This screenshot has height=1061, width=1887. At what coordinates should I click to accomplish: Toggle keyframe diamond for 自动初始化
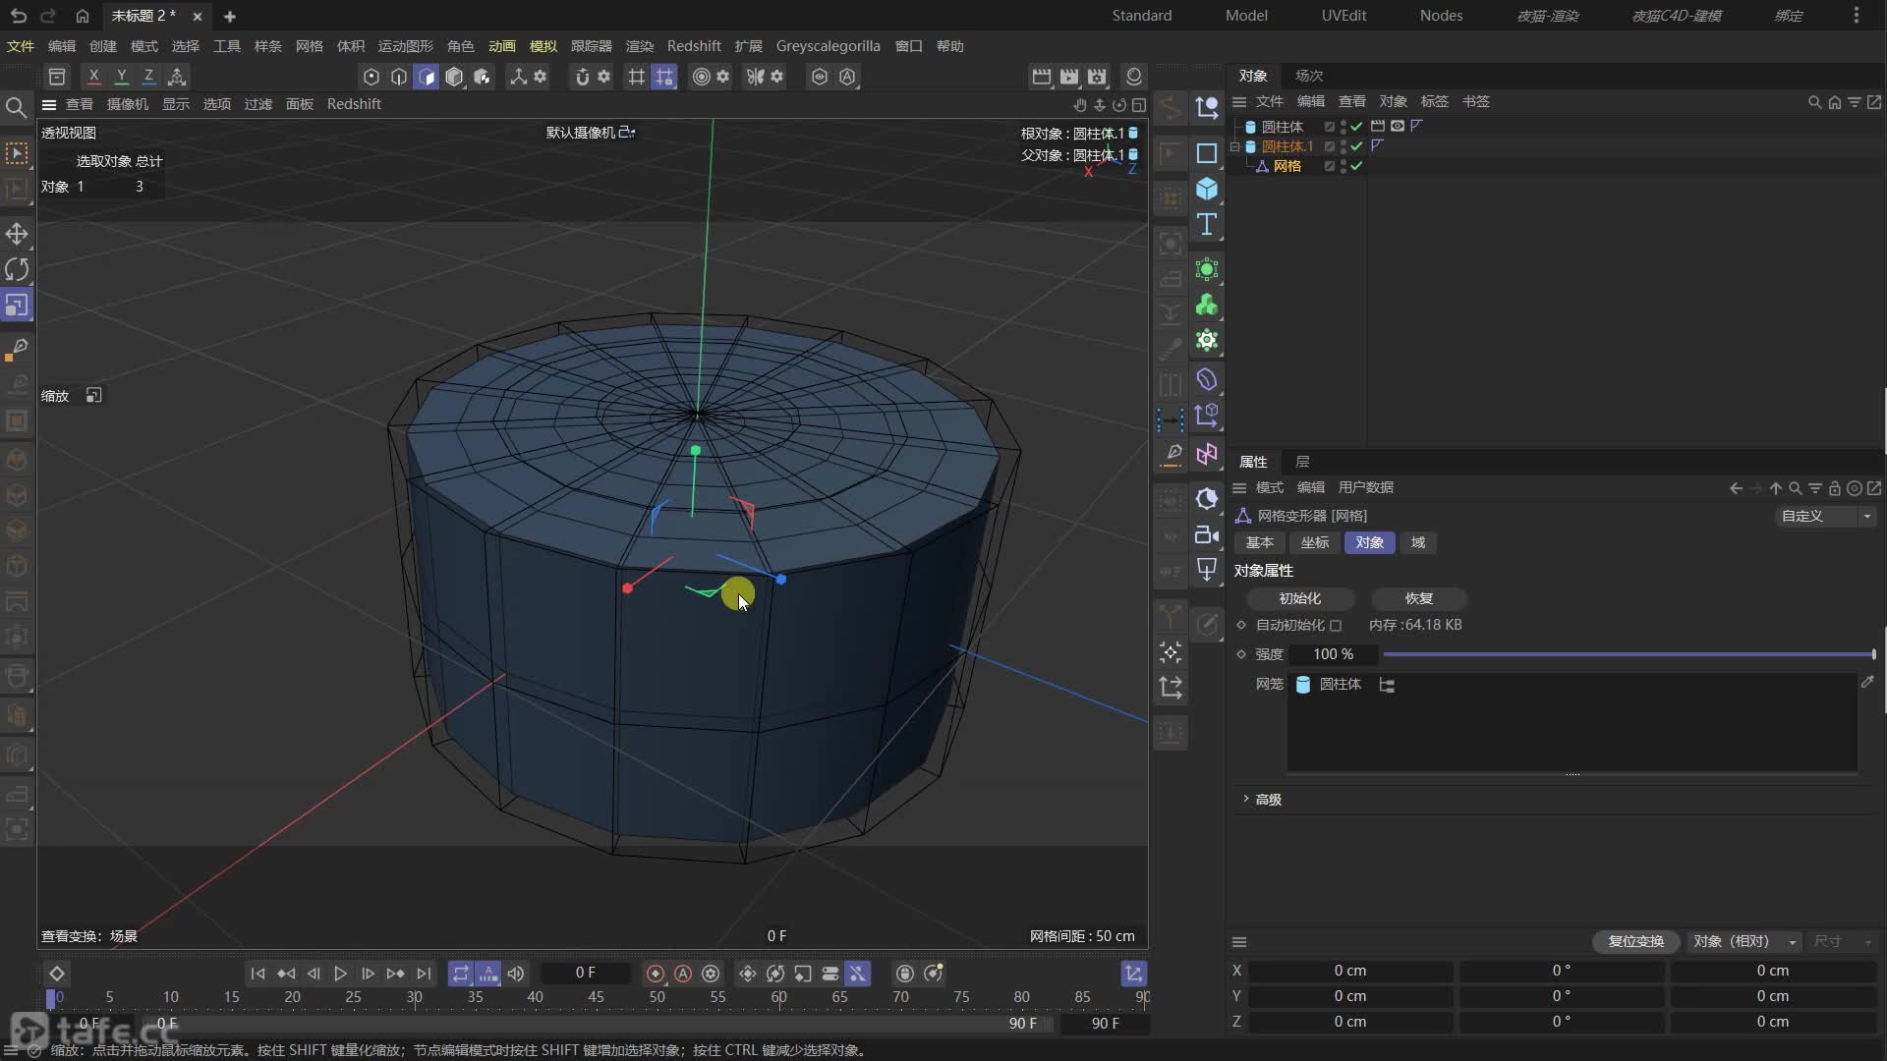tap(1241, 625)
